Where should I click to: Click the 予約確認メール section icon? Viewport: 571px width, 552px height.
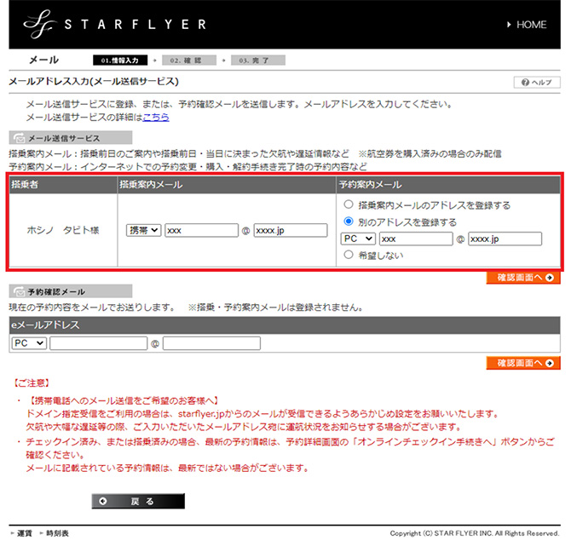point(18,291)
